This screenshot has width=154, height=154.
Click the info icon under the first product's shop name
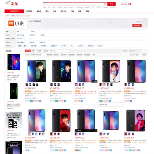(x=35, y=98)
